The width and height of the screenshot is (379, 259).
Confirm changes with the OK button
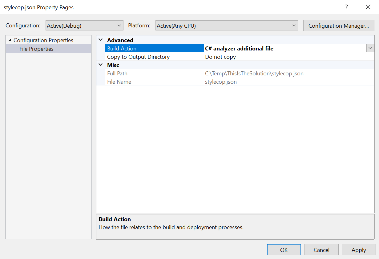click(x=284, y=249)
